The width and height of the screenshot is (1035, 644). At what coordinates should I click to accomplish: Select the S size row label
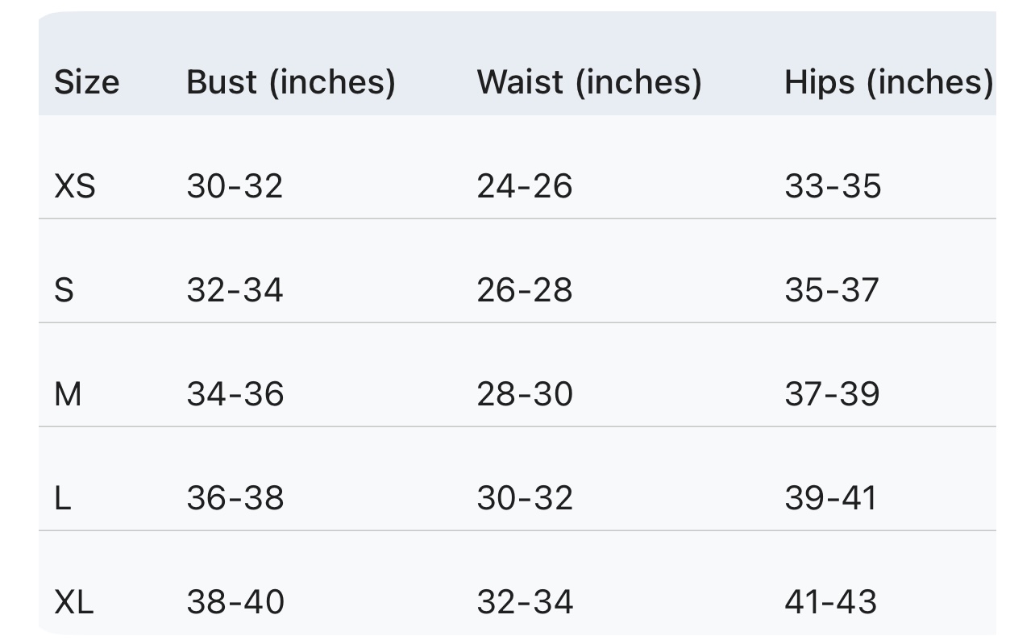64,290
